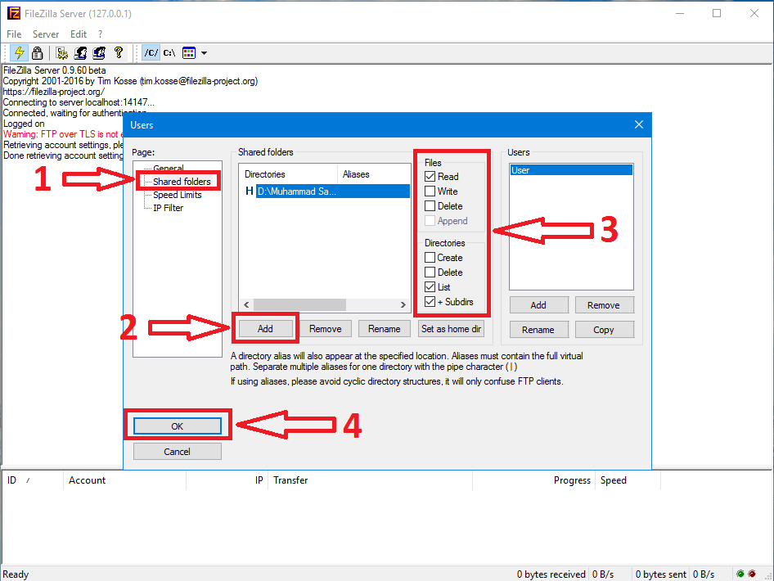
Task: Open the Edit menu
Action: click(x=78, y=34)
